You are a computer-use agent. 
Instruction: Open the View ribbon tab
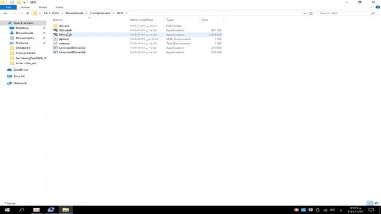60,7
